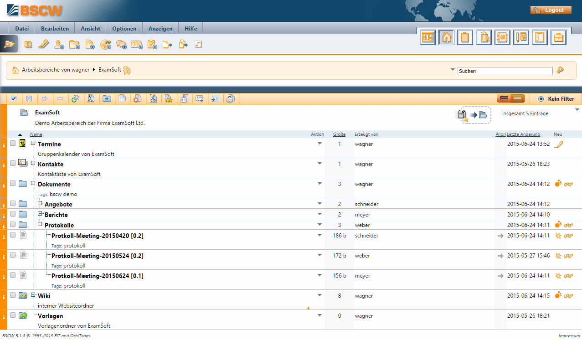Viewport: 582px width, 340px height.
Task: Click the edit pencil toolbar icon
Action: (43, 44)
